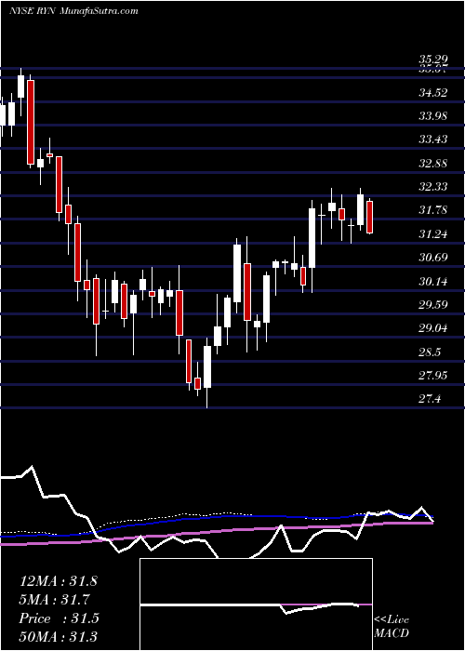465x651 pixels.
Task: Click the Price : 31.5 readout
Action: (x=60, y=618)
